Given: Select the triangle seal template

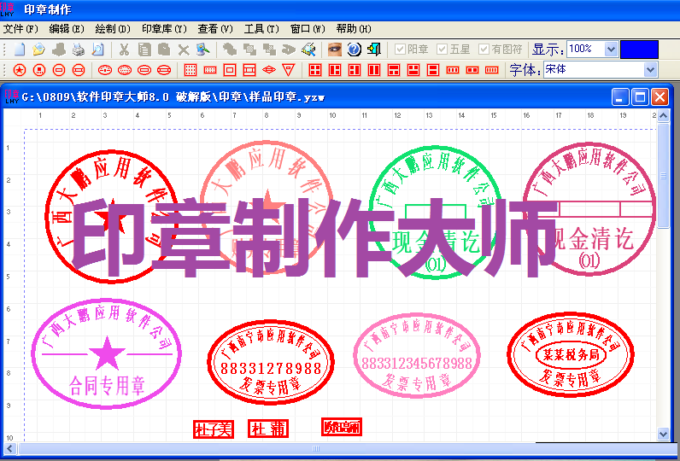Looking at the screenshot, I should pos(288,70).
